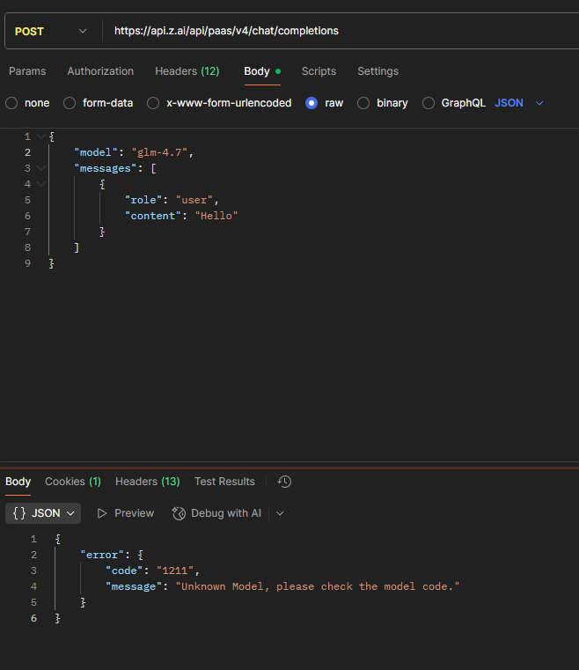Select the form-data radio button
The image size is (579, 670).
[70, 103]
